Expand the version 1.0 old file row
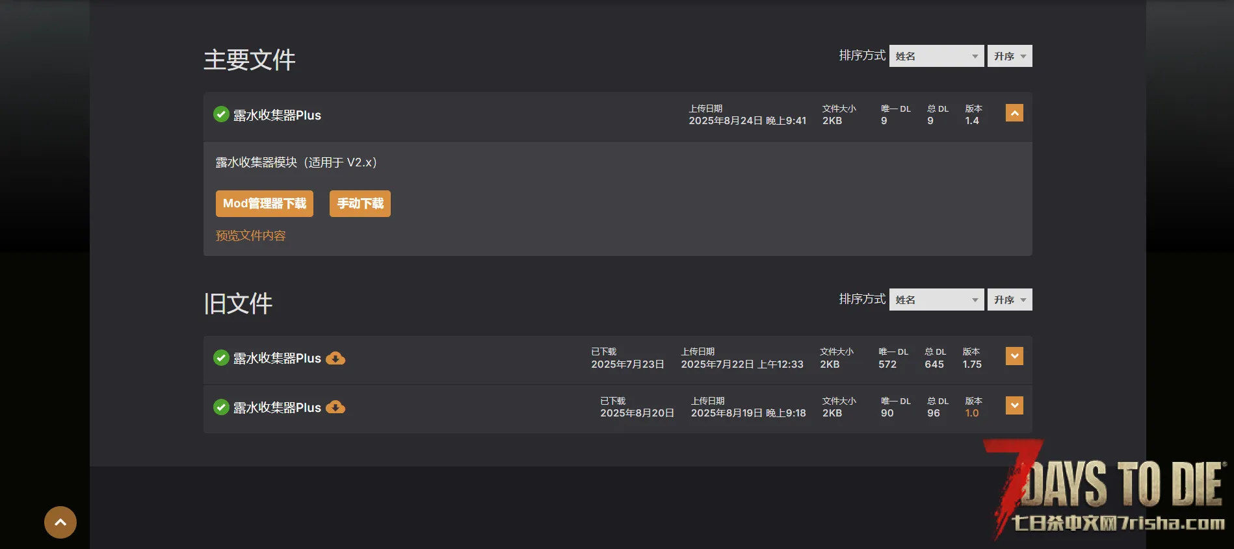This screenshot has height=549, width=1234. click(x=1014, y=405)
